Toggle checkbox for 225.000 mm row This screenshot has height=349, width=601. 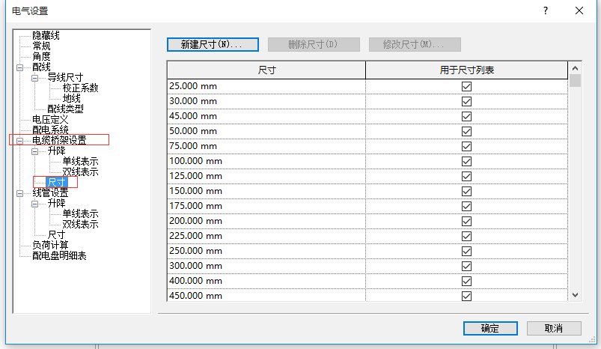pos(466,236)
